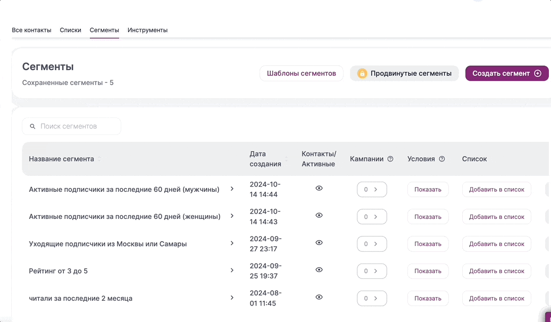Sort by Дата создания column
Viewport: 551px width, 322px height.
286,159
